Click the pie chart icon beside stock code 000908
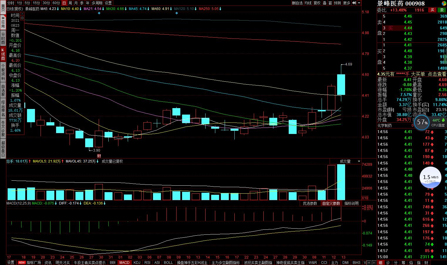The image size is (447, 265). tap(443, 3)
